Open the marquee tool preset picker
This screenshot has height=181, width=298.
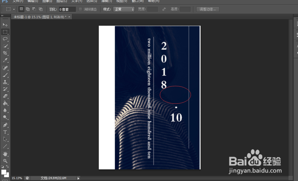pyautogui.click(x=14, y=9)
